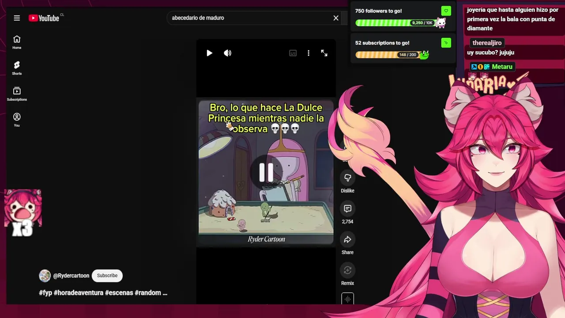Click the subscription goal progress bar 148 / 200
The image size is (565, 318).
[388, 55]
